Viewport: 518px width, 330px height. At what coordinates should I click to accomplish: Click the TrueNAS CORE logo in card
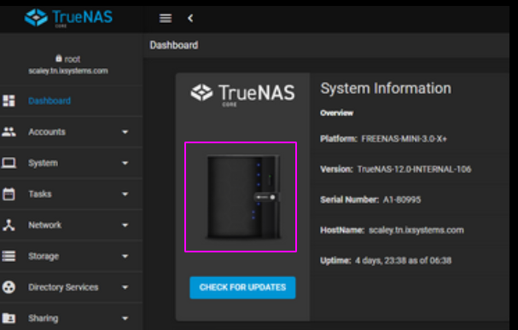click(x=242, y=95)
